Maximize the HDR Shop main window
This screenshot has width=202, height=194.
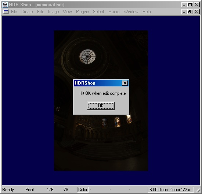(x=190, y=5)
